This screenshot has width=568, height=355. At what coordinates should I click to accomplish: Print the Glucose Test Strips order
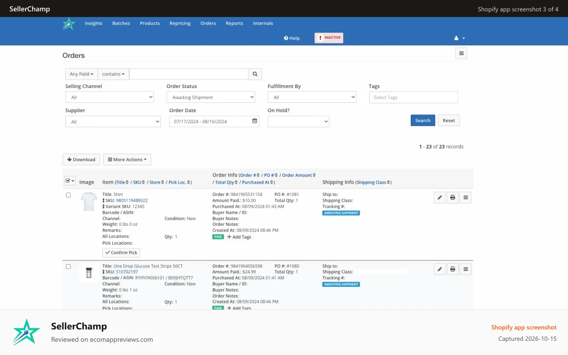(x=453, y=269)
